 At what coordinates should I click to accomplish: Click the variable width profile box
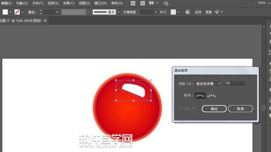pos(74,12)
